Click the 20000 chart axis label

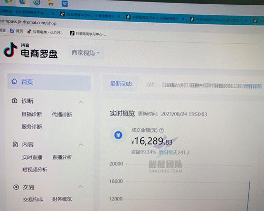click(116, 164)
